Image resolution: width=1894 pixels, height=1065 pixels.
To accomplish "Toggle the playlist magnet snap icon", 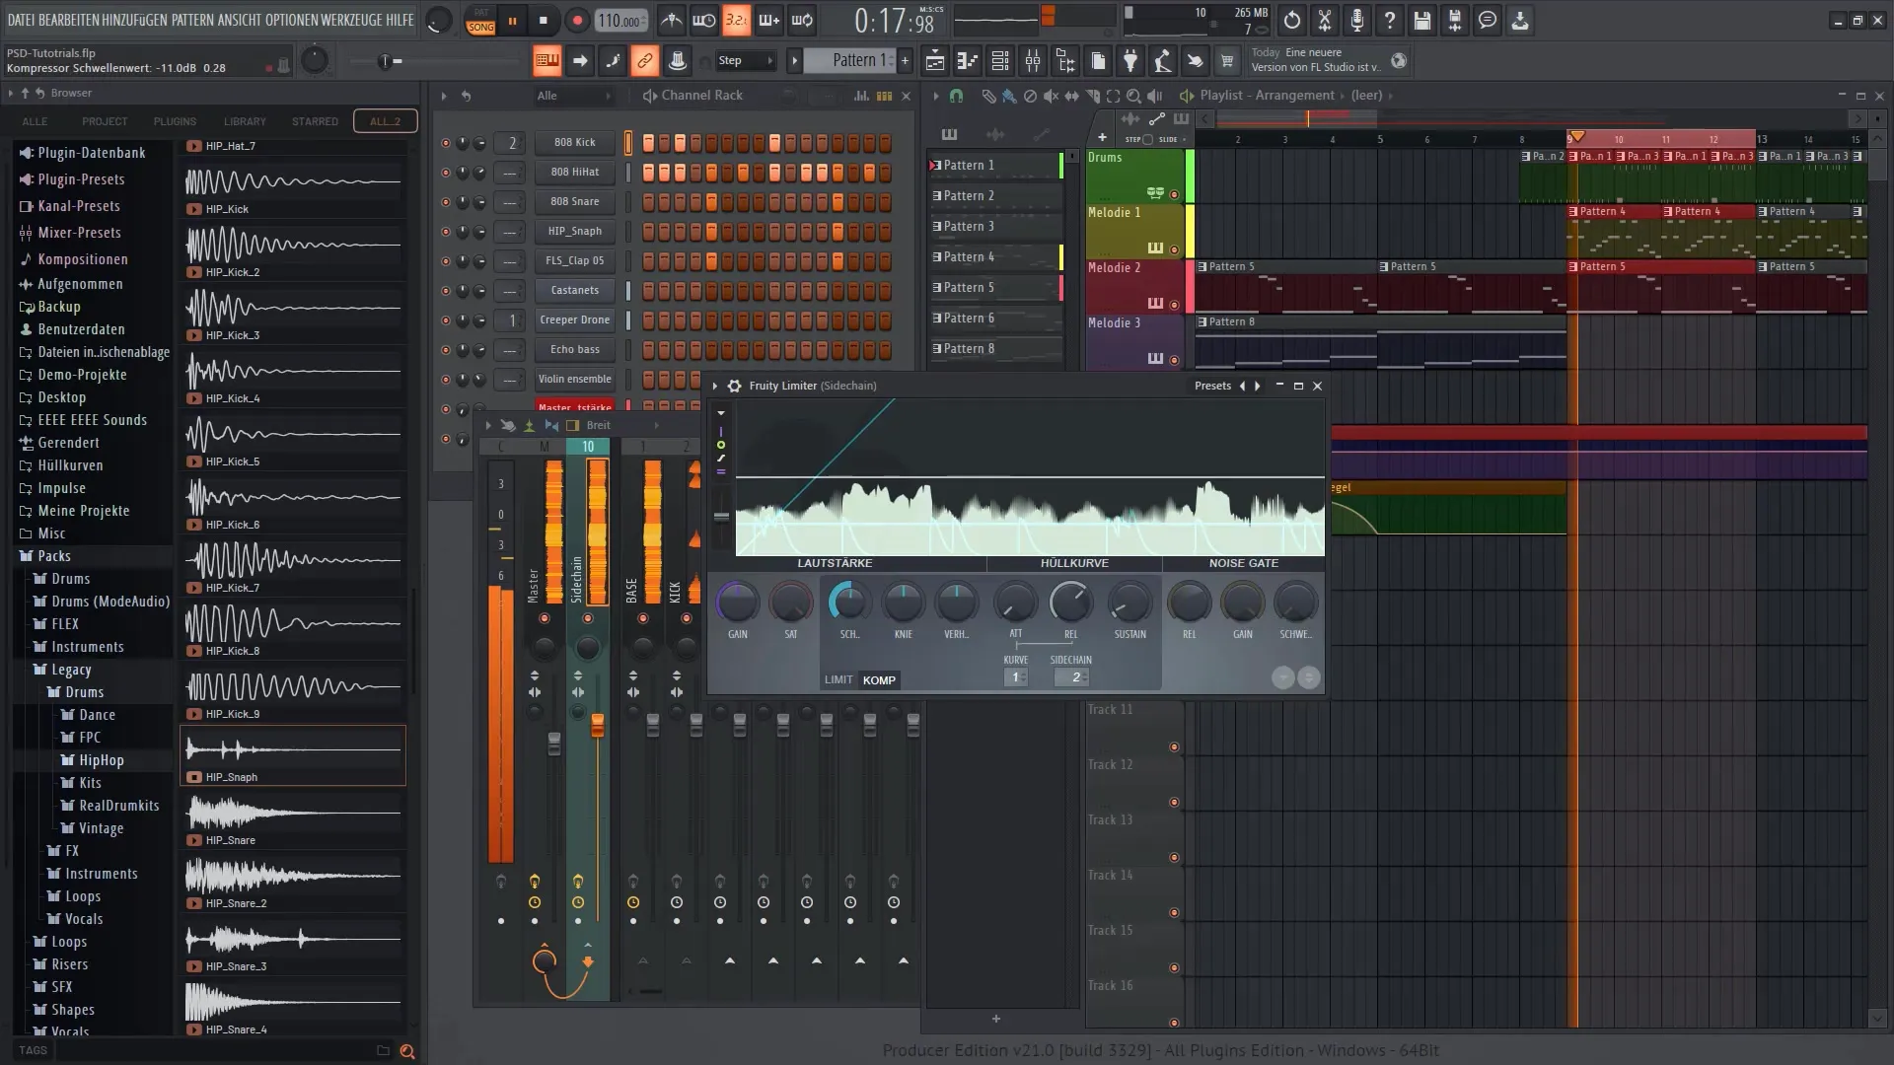I will pyautogui.click(x=956, y=96).
